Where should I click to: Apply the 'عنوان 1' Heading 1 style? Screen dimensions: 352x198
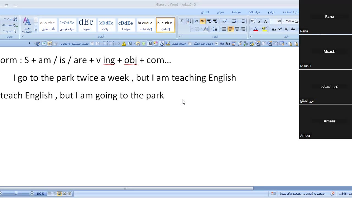tap(126, 25)
